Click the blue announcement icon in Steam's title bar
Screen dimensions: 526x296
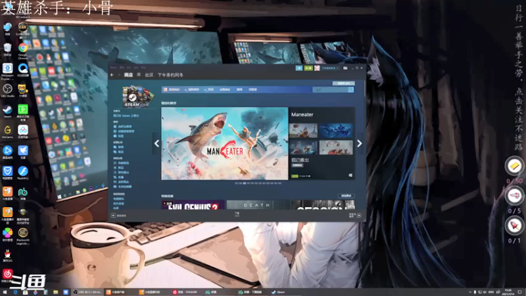[x=299, y=68]
